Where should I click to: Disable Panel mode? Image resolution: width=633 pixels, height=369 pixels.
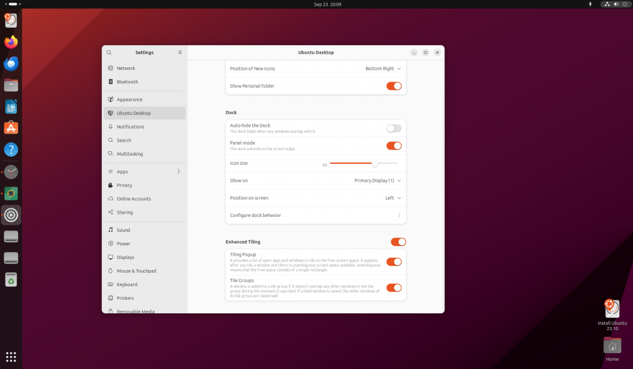pos(394,145)
